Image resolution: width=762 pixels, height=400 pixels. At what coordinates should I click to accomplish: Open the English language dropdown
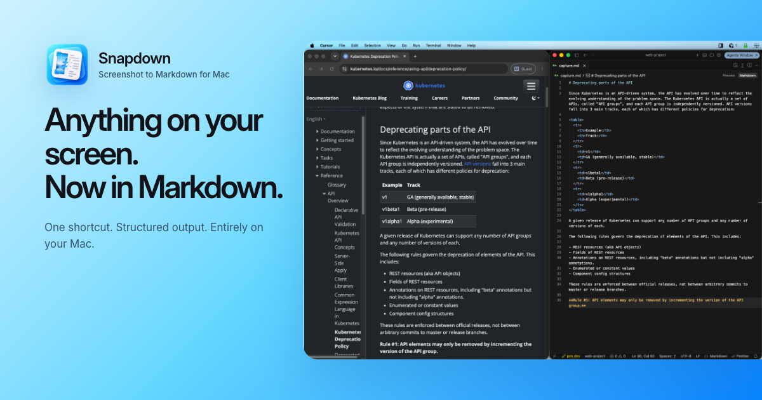(316, 119)
